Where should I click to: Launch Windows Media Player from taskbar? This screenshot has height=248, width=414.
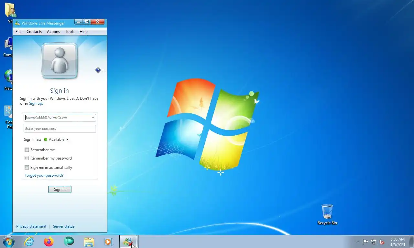109,242
